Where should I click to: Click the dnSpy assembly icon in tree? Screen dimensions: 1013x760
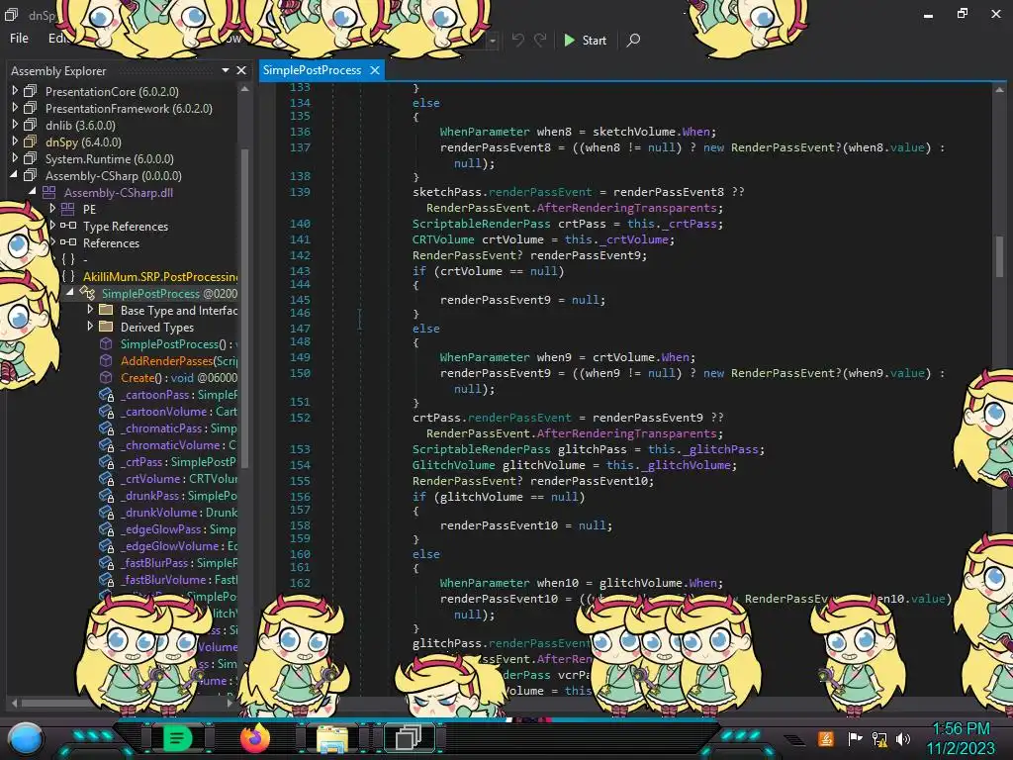31,142
